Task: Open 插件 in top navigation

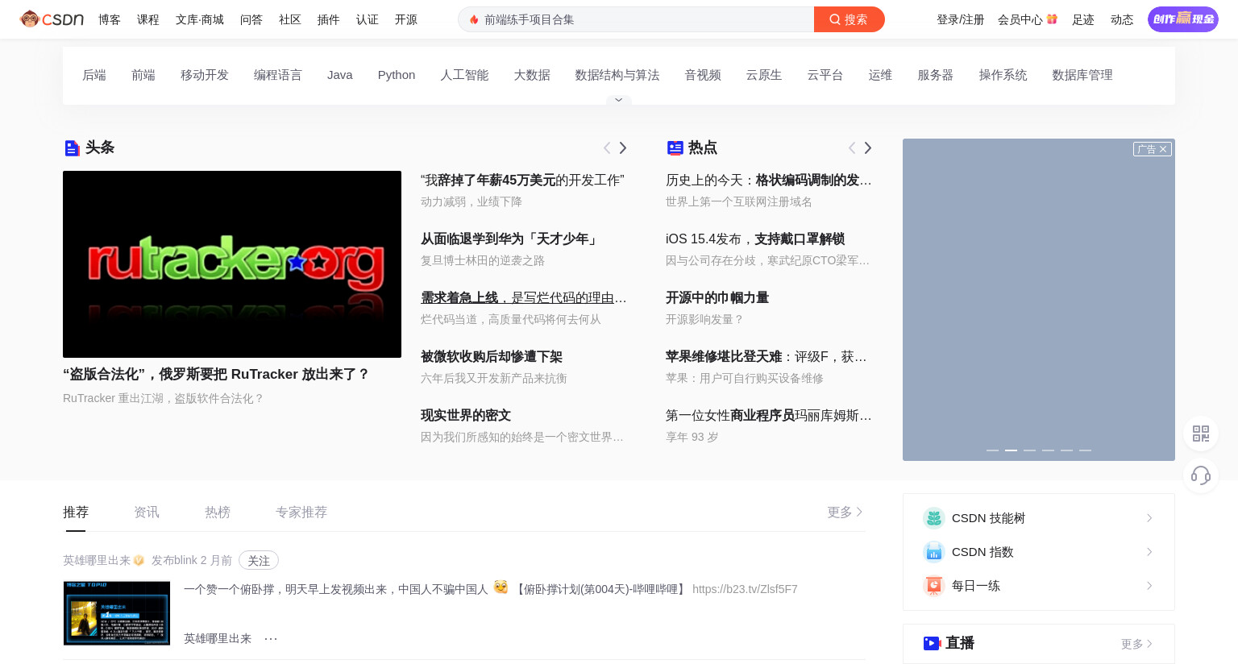Action: coord(329,19)
